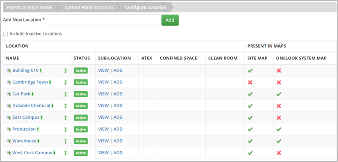Image resolution: width=338 pixels, height=162 pixels.
Task: Click OneLook System Map checkmark for Production
Action: point(279,129)
